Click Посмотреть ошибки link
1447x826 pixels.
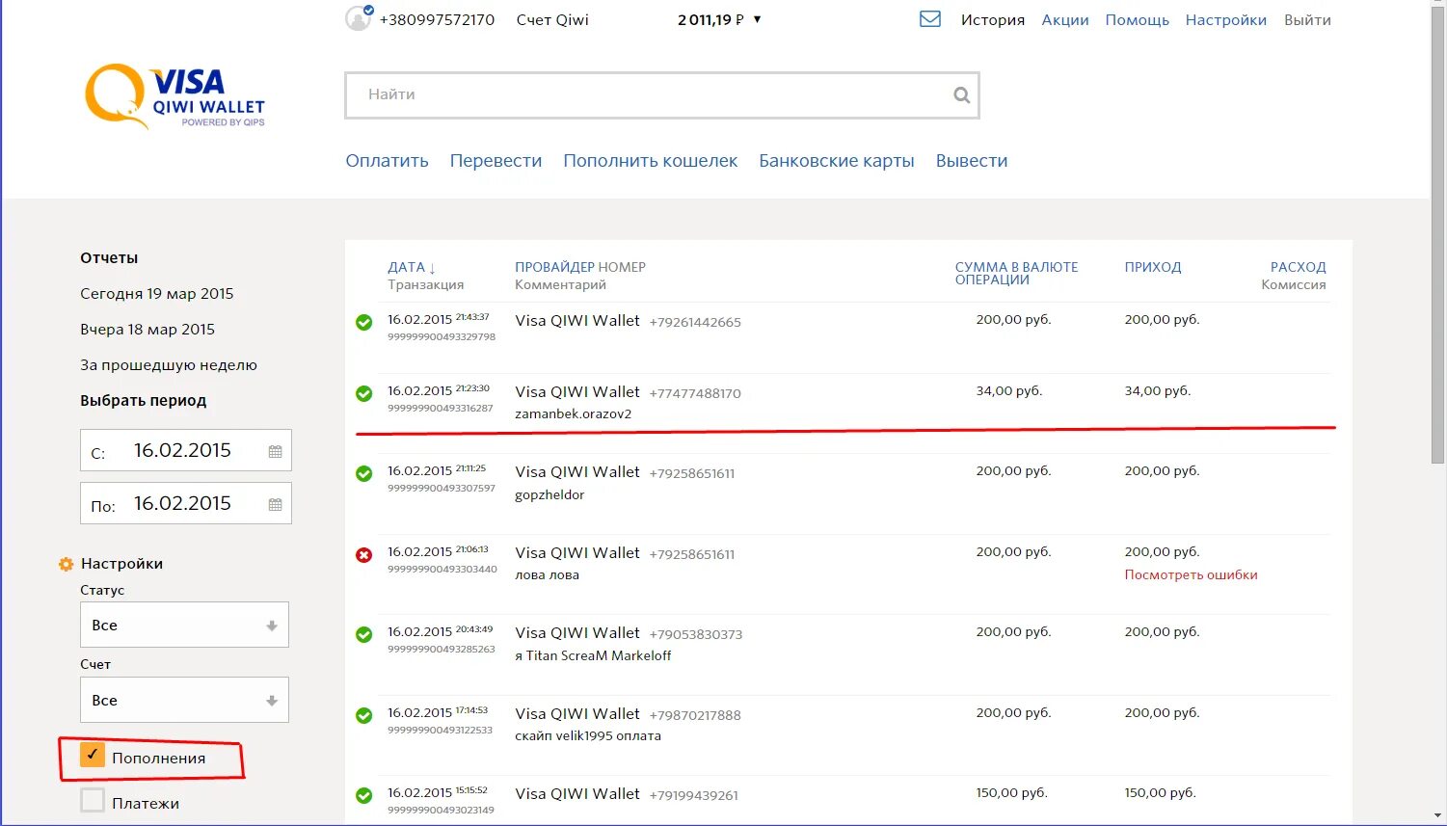click(1191, 574)
